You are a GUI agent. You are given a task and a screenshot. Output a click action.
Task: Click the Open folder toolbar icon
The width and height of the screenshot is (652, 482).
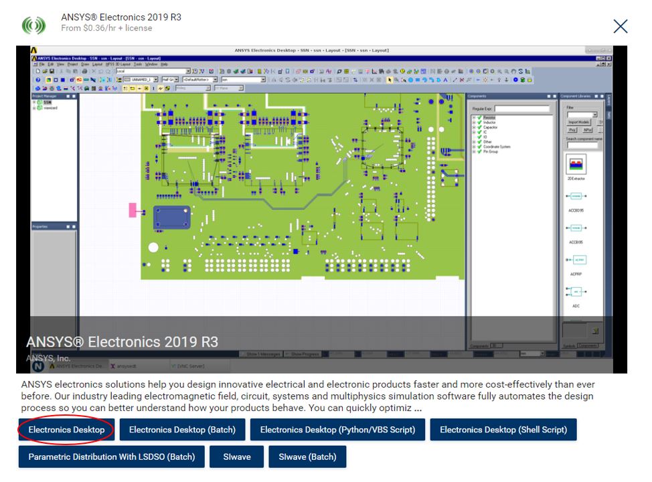coord(45,71)
